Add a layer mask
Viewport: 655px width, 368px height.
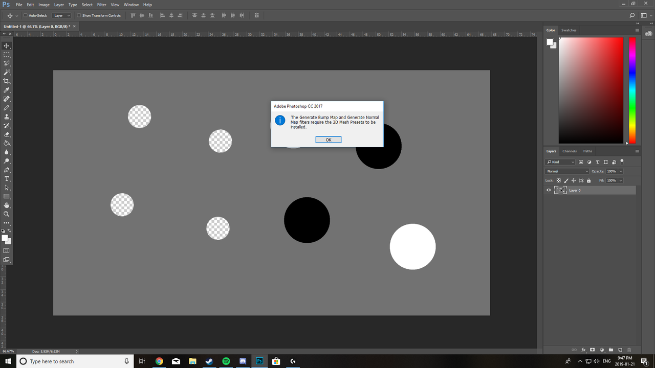[593, 350]
